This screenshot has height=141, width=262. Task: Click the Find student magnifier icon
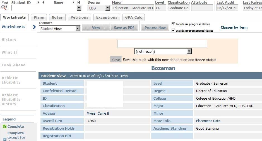click(4, 7)
